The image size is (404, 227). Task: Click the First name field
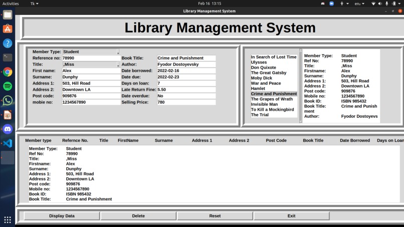(x=91, y=71)
